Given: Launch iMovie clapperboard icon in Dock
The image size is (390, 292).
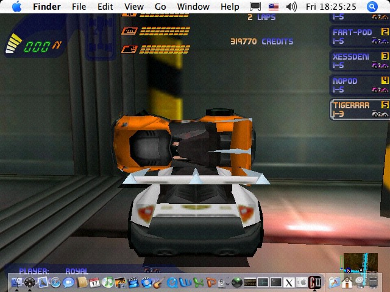Looking at the screenshot, I should point(133,282).
